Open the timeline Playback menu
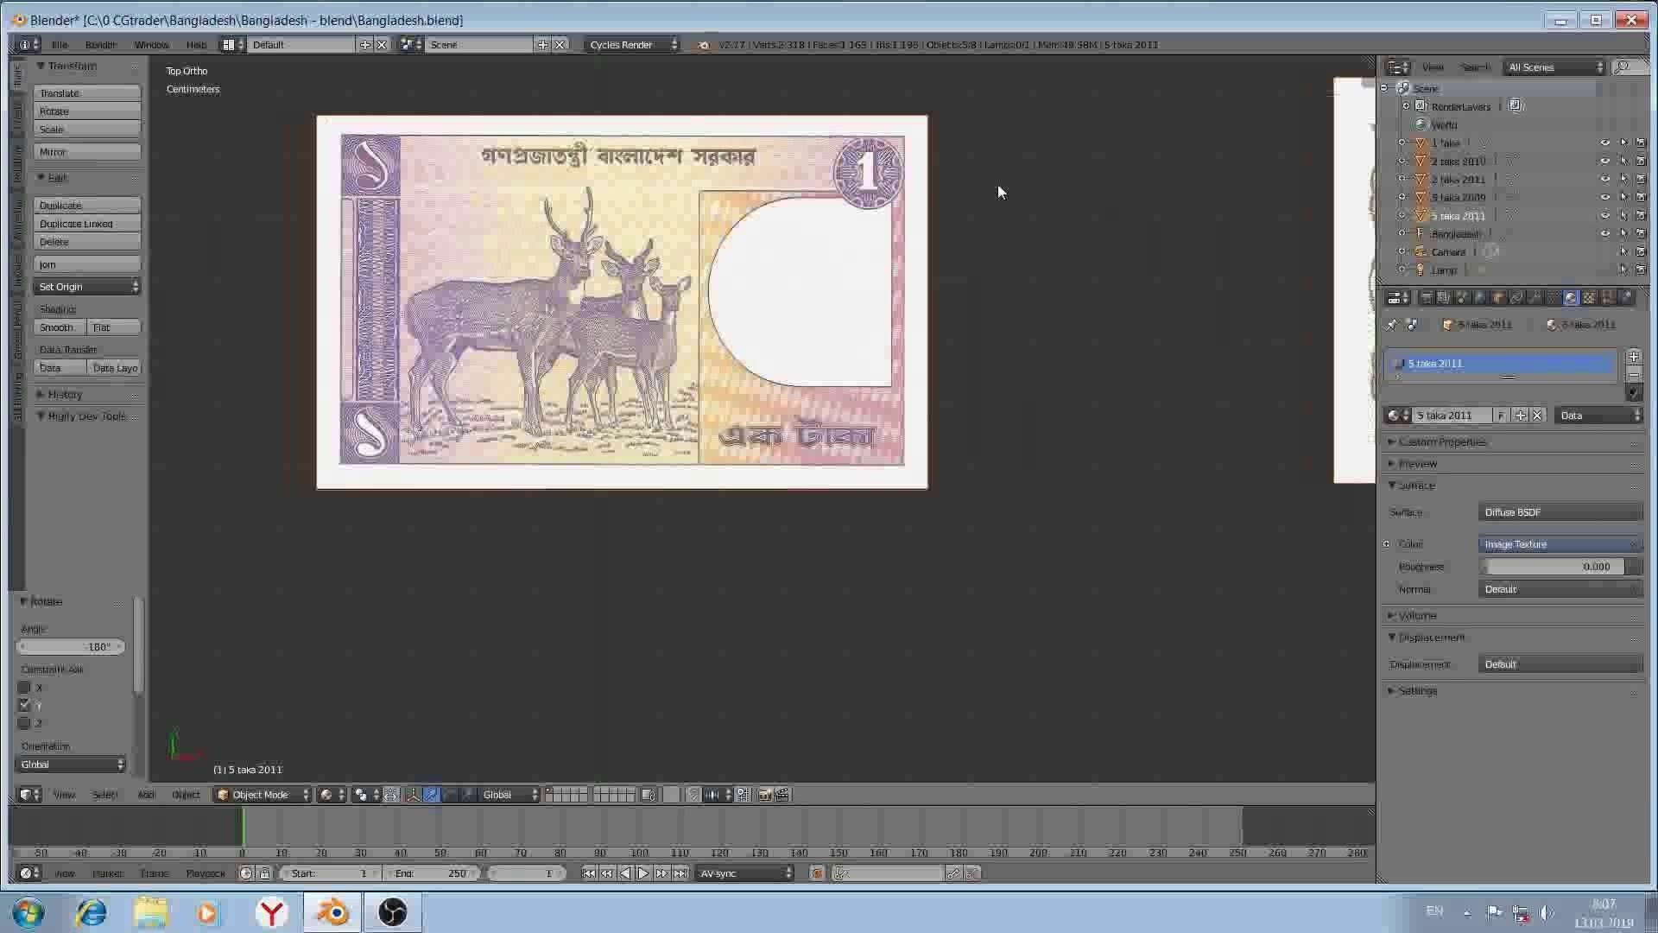This screenshot has width=1658, height=933. [x=206, y=873]
